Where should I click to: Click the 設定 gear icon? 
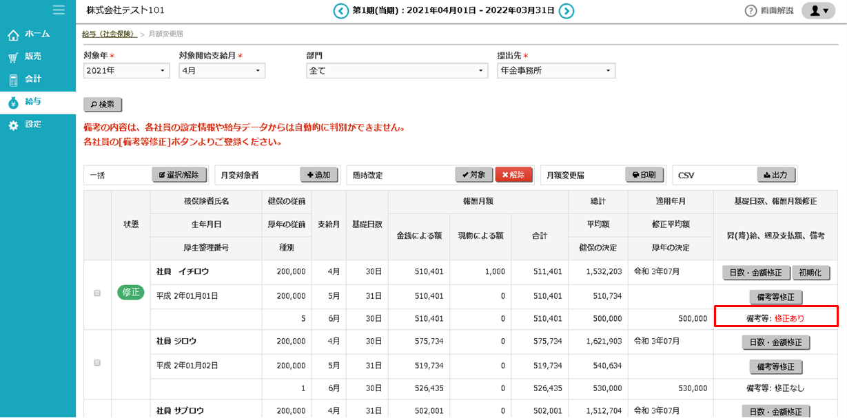tap(13, 125)
